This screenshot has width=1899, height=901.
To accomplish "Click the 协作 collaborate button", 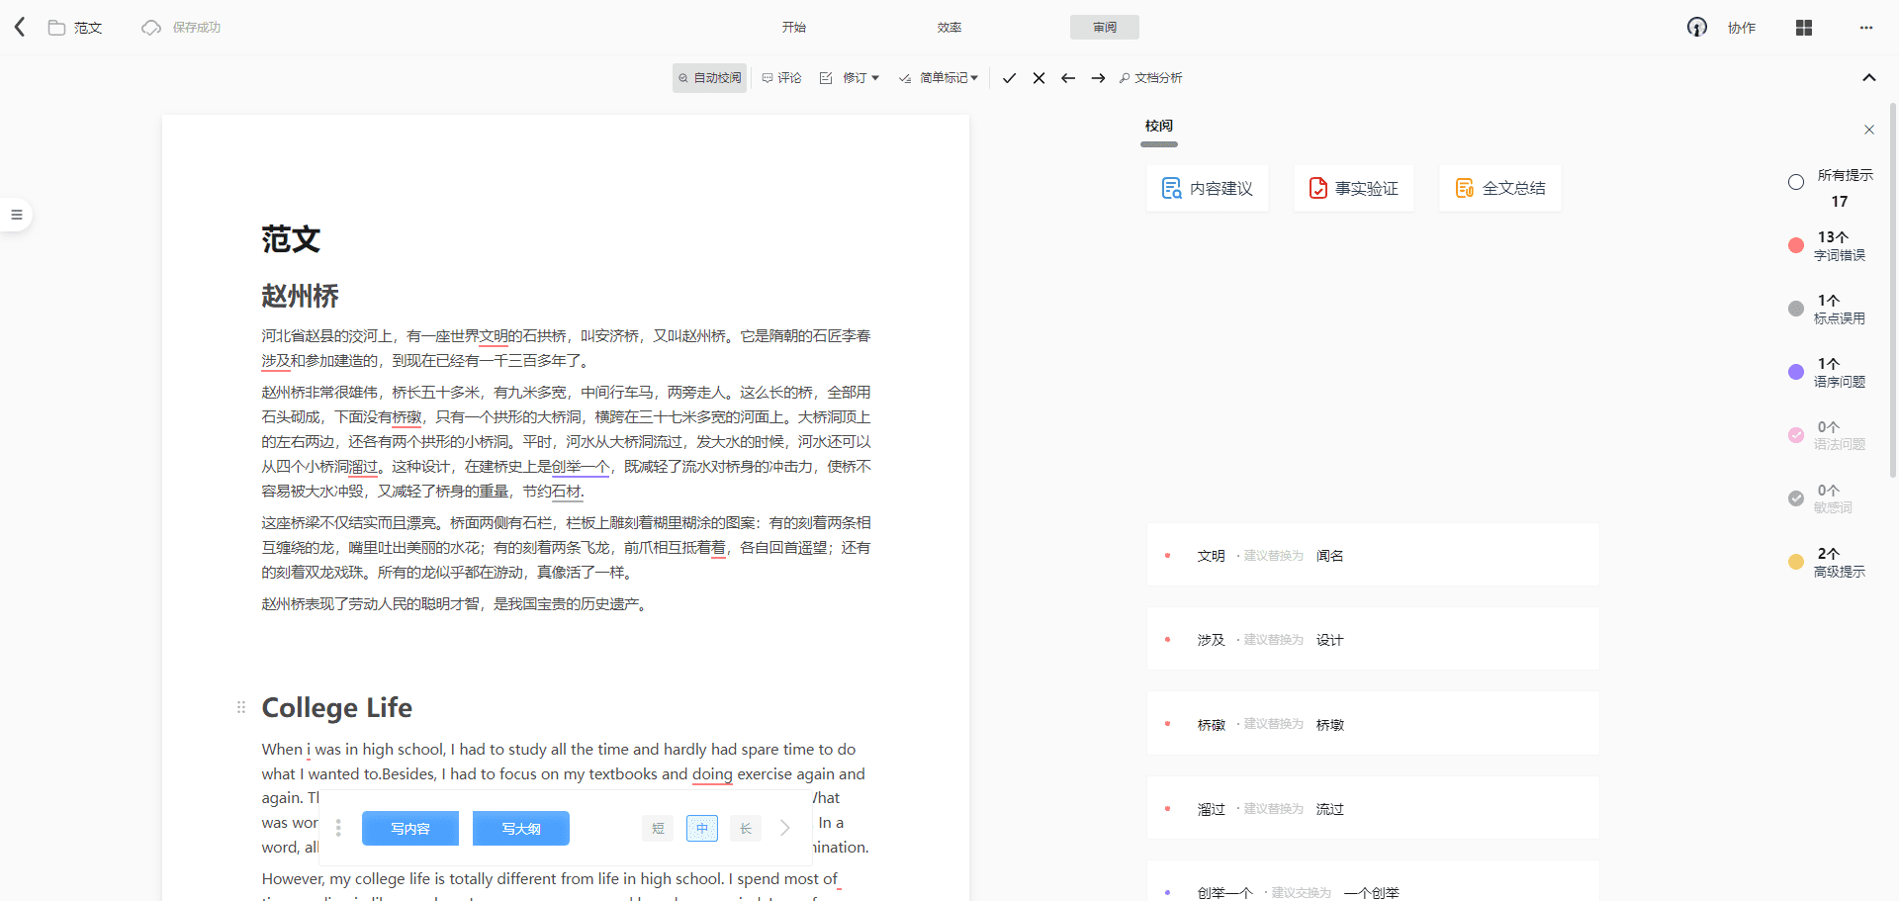I will click(1742, 28).
